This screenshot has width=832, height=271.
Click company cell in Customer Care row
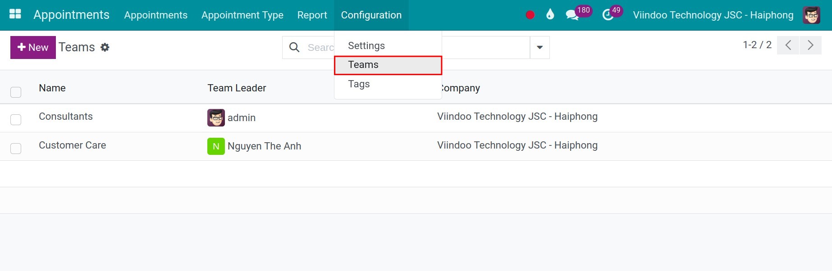(517, 145)
